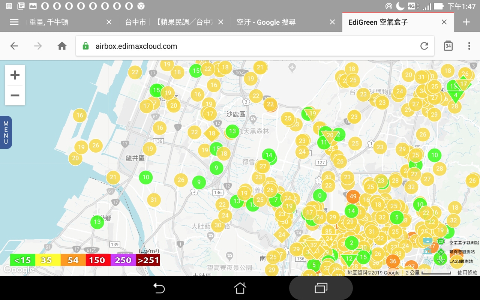Screen dimensions: 480x300
Task: Select the diamond-shaped 18 station marker
Action: pos(212,133)
